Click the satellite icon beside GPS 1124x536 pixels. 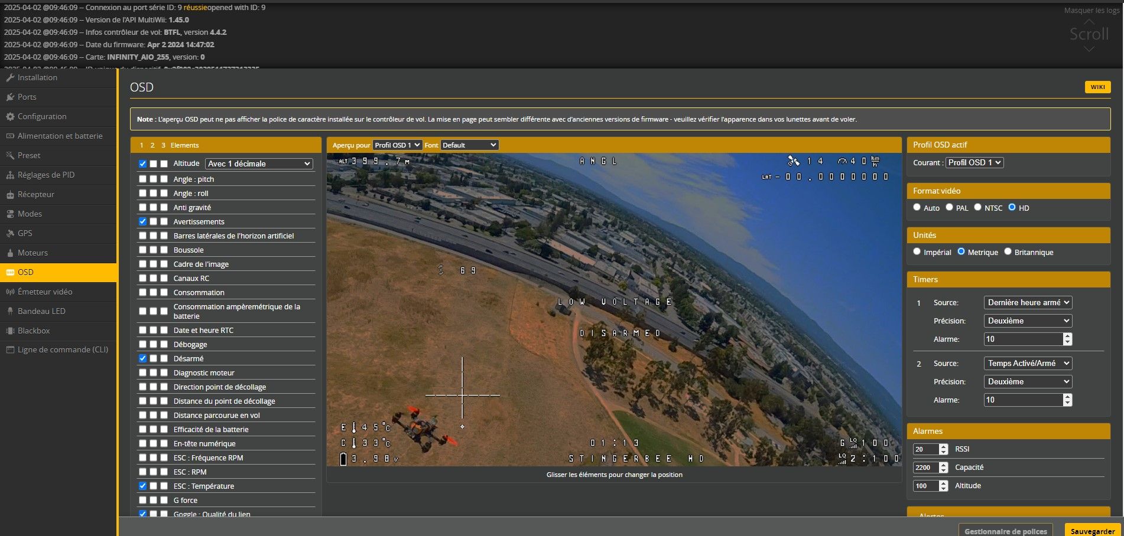tap(10, 233)
